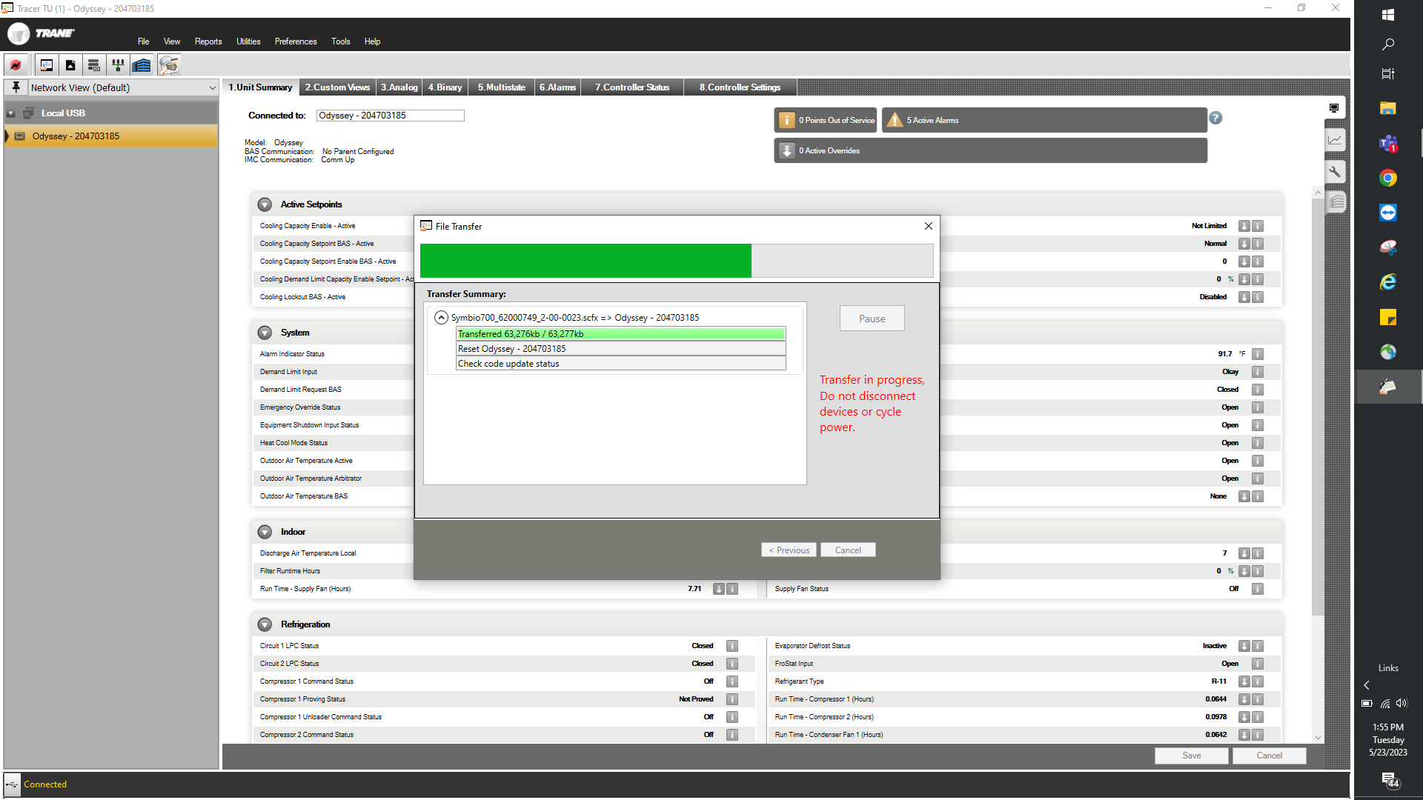Select Check code update status row
1423x800 pixels.
tap(621, 364)
